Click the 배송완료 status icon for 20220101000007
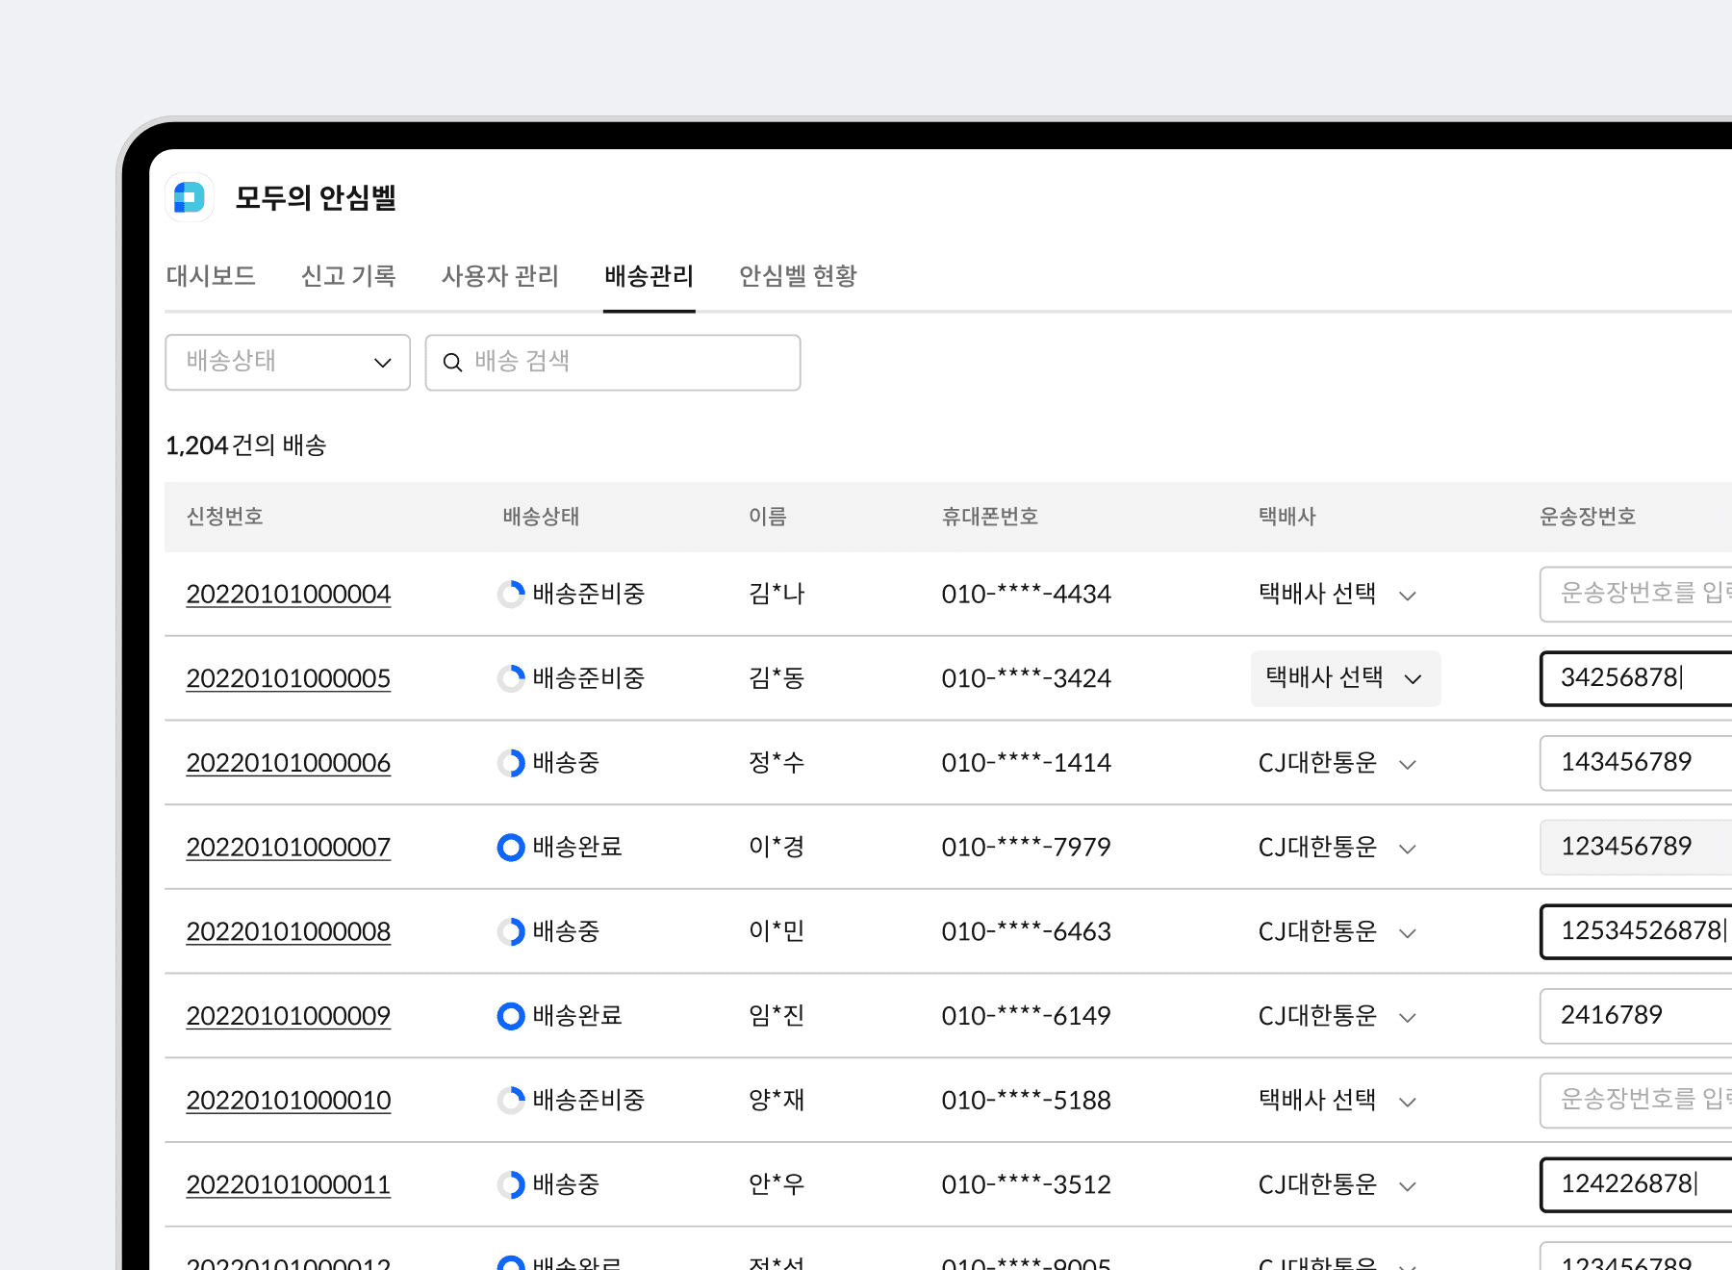 click(x=509, y=847)
